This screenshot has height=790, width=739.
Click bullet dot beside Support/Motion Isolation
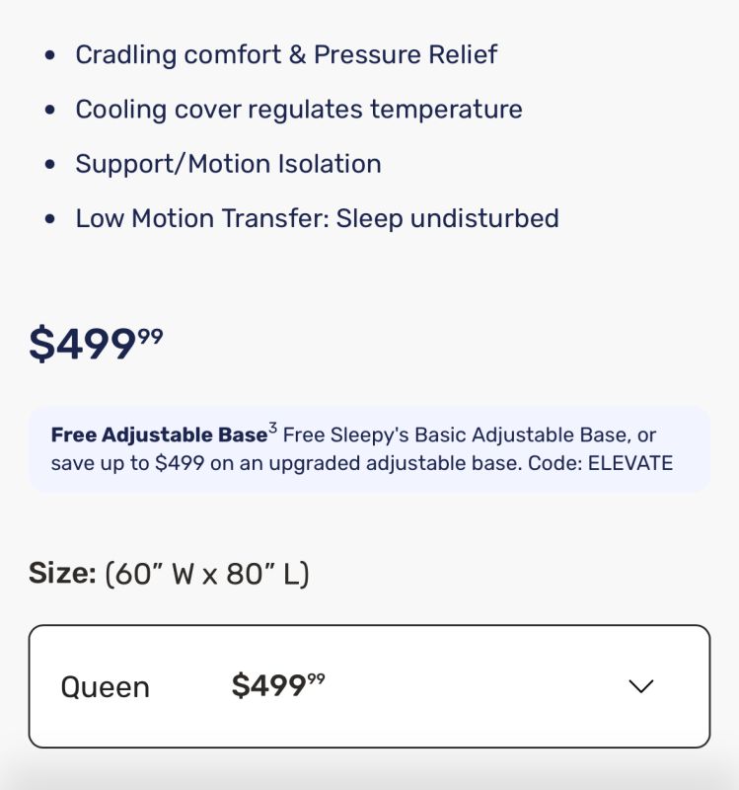[x=50, y=165]
